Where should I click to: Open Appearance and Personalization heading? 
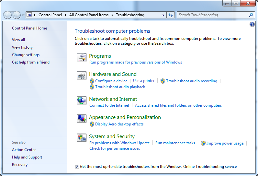pos(125,117)
